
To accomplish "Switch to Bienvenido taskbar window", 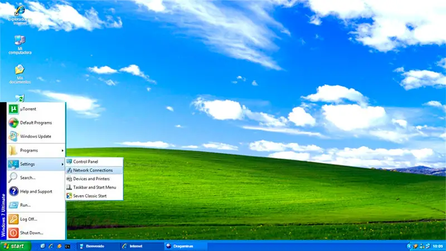I will (98, 246).
